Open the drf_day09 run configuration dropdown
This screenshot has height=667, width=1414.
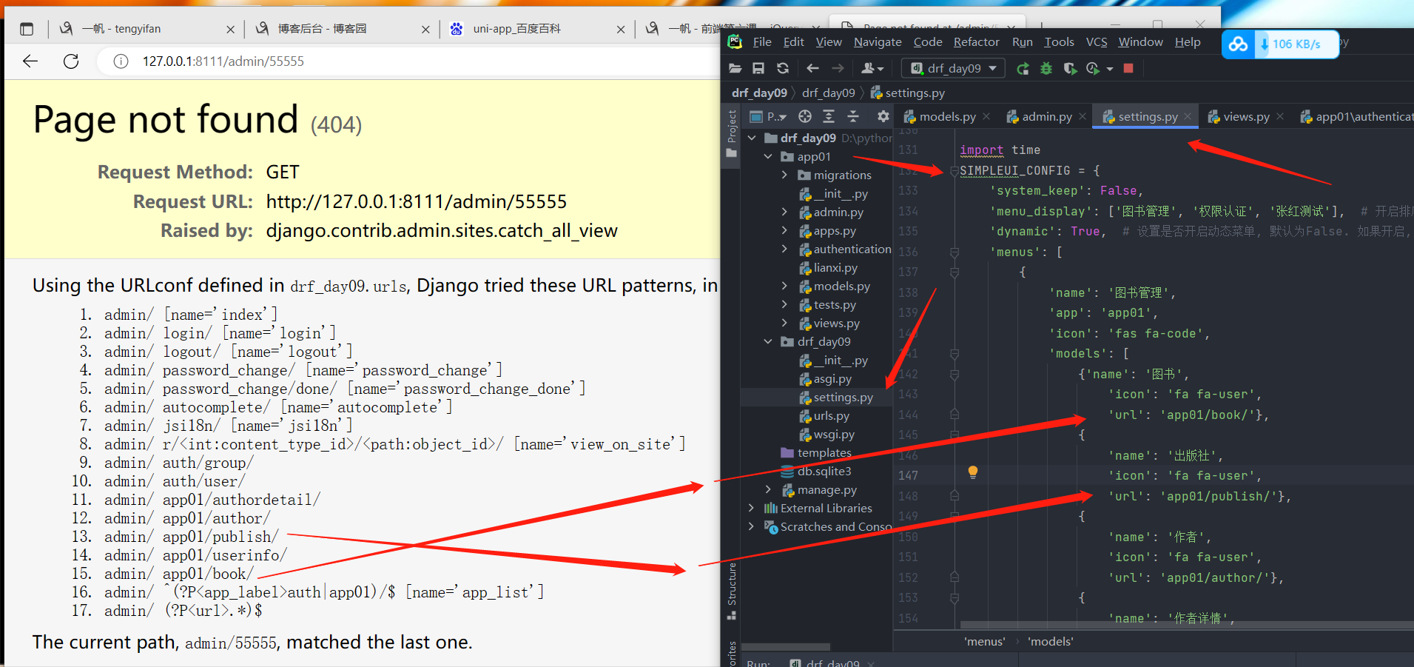953,69
